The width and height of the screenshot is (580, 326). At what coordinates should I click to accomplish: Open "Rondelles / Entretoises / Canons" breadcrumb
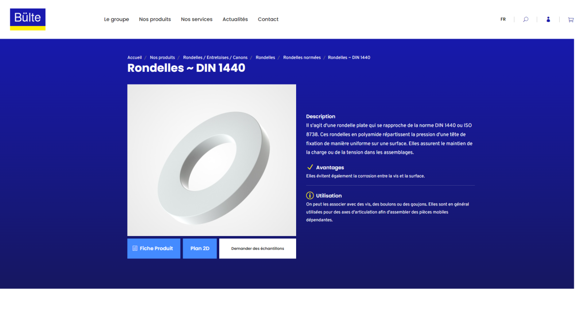[215, 57]
